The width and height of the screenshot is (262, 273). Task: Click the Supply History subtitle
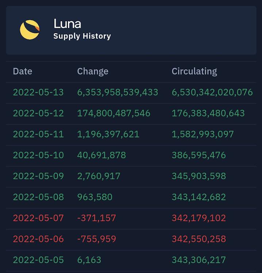82,36
